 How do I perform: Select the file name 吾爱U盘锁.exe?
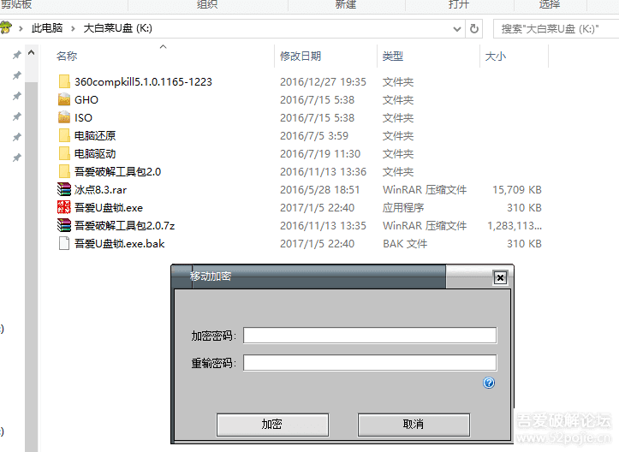(109, 208)
